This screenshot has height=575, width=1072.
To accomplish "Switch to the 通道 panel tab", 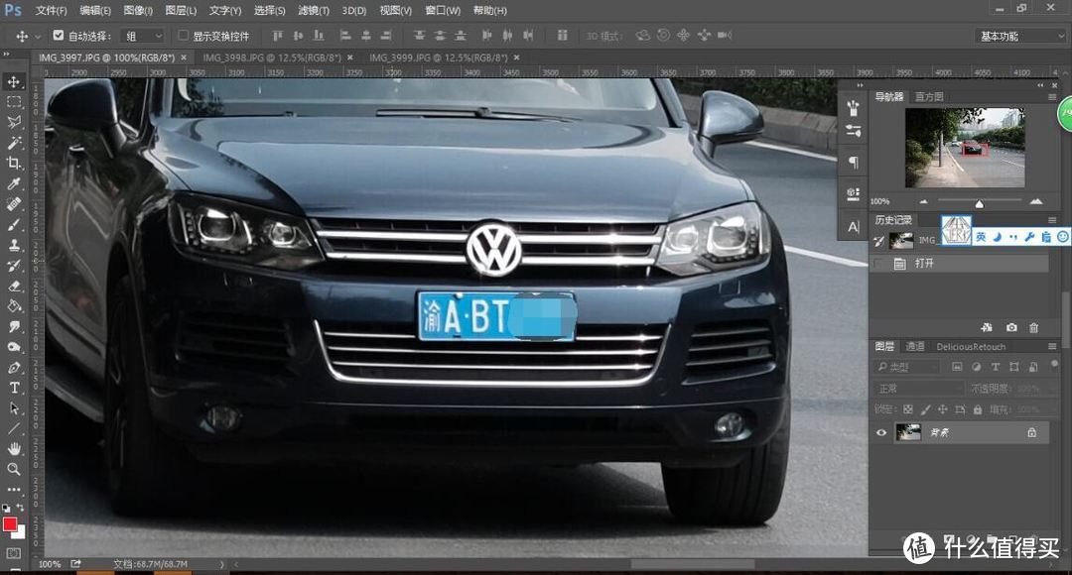I will [x=914, y=346].
